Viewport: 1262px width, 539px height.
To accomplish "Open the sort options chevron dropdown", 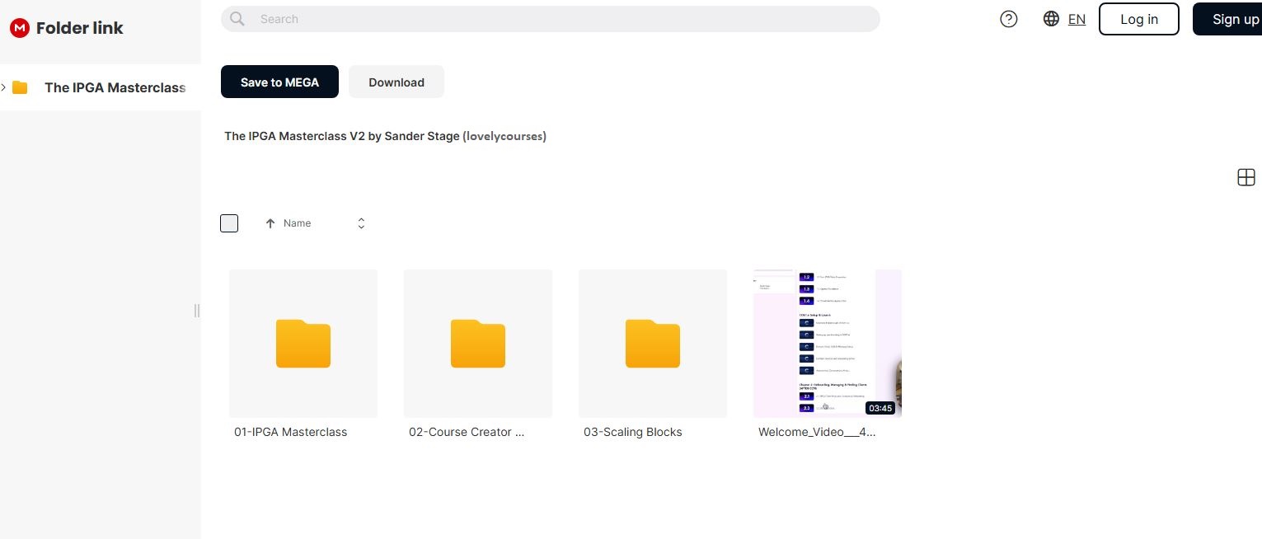I will 361,223.
